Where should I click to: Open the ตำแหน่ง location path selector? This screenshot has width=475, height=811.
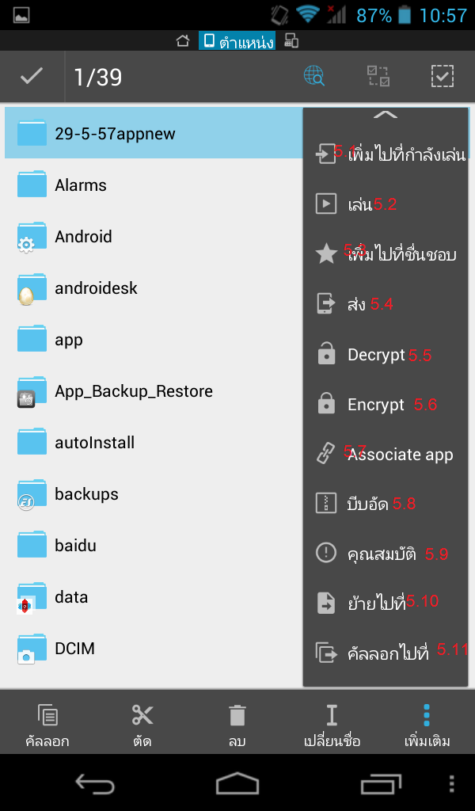pyautogui.click(x=237, y=41)
